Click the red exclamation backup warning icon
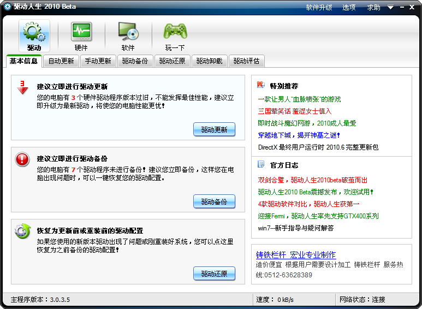The width and height of the screenshot is (422, 309). click(22, 159)
